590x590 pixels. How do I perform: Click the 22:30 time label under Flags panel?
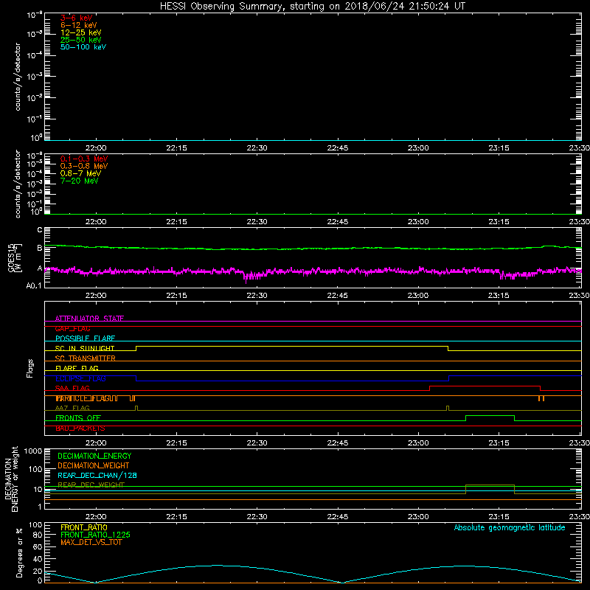(x=257, y=443)
